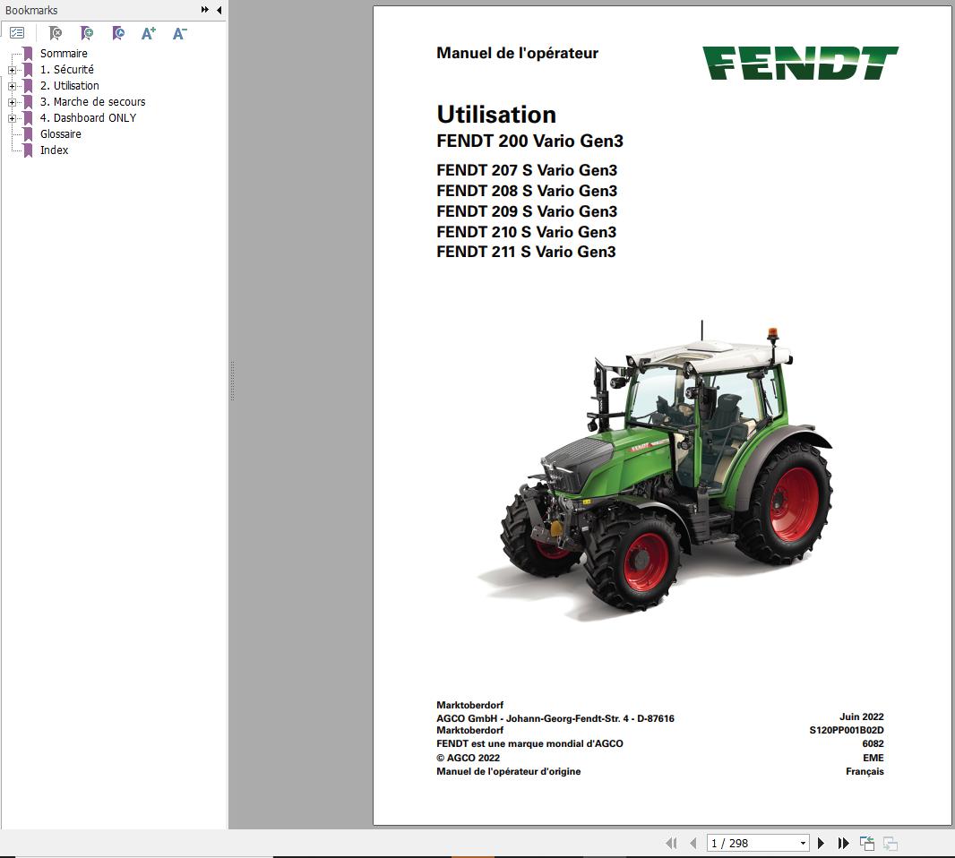Select the 2. Utilisation bookmark

pos(70,86)
